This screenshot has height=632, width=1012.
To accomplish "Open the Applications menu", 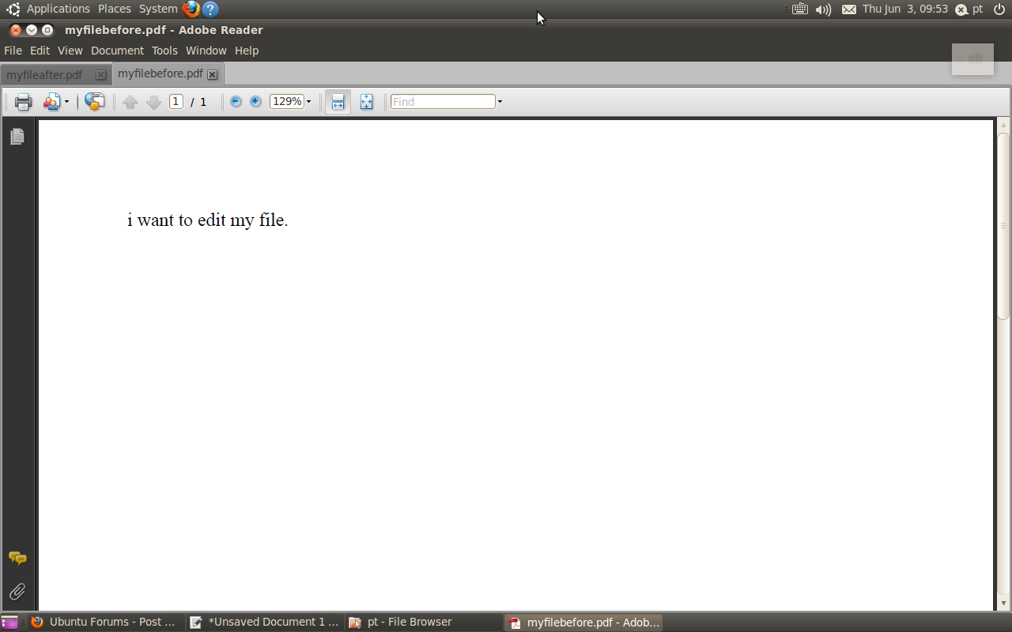I will tap(58, 9).
